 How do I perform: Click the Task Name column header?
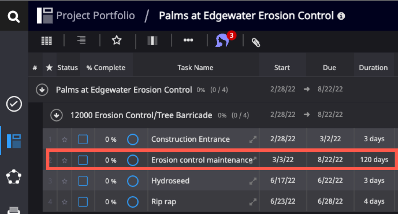point(195,68)
